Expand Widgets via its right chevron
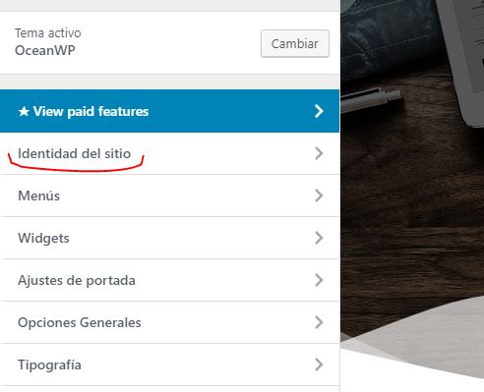This screenshot has height=392, width=484. [x=319, y=238]
